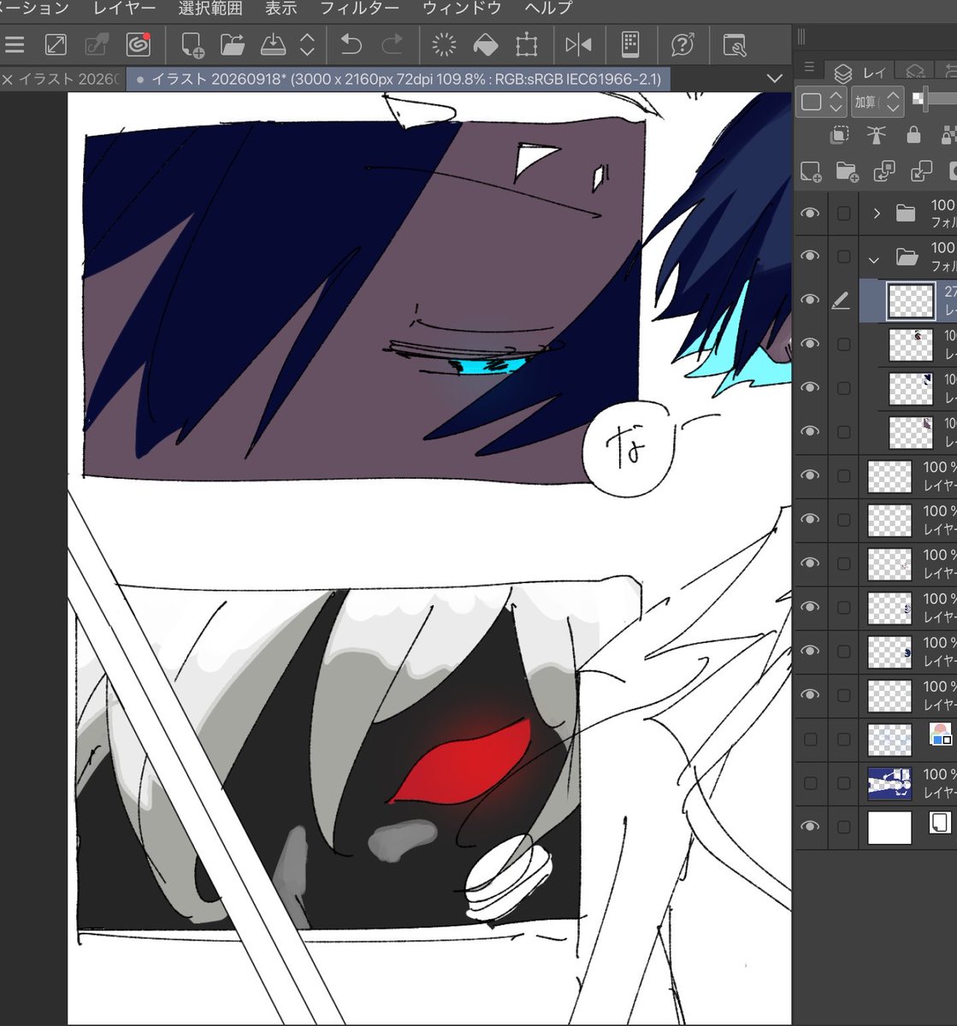Flip canvas horizontally with the mirror icon
957x1026 pixels.
[578, 44]
